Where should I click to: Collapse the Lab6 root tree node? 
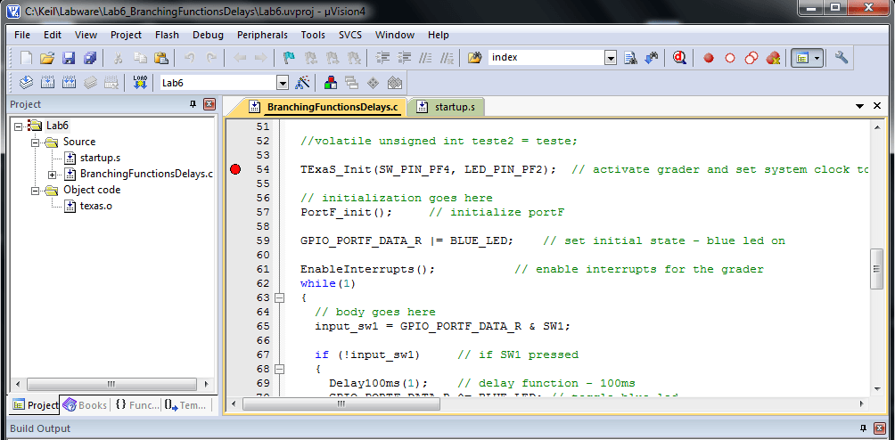(18, 126)
